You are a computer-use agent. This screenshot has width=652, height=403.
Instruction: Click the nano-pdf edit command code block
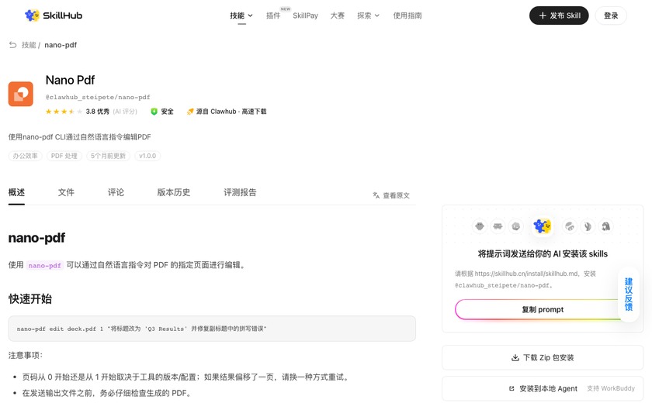pyautogui.click(x=212, y=329)
